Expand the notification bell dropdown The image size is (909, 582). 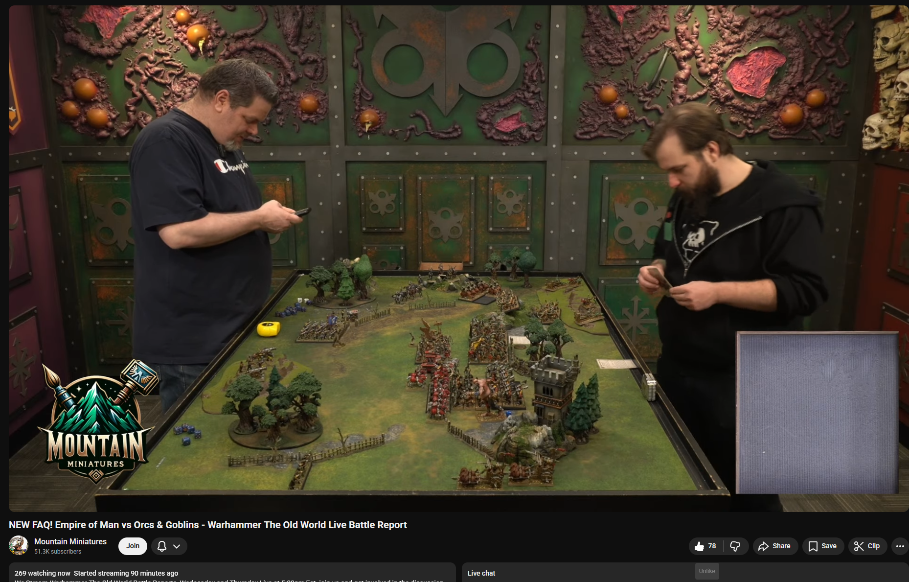(x=169, y=546)
